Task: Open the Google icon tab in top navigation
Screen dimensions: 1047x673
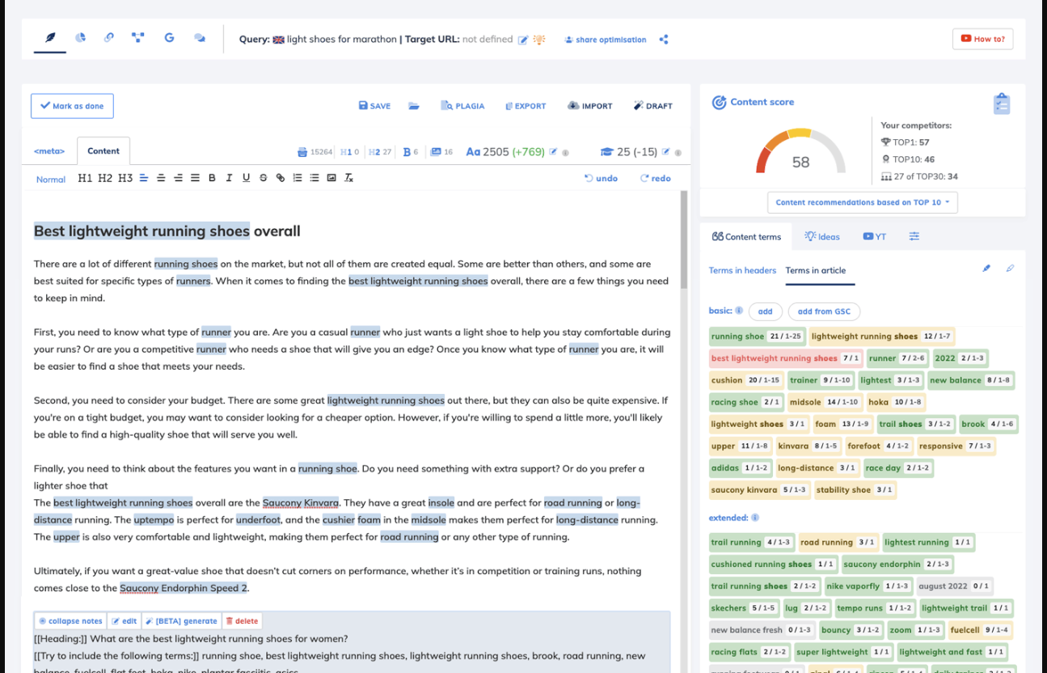Action: (x=169, y=38)
